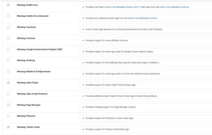
Task: Tick the Metatag: Facebook module checkbox
Action: tap(8, 27)
